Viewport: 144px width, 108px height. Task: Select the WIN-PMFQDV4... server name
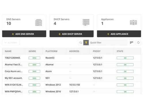coord(14,92)
